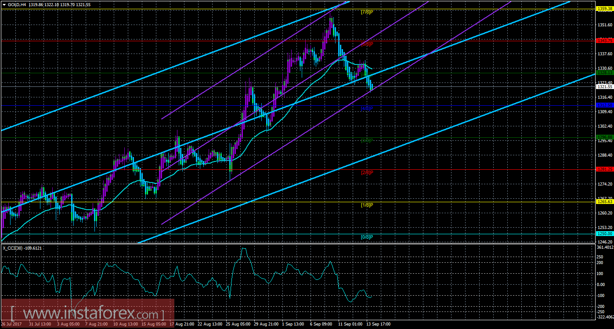Click the [7/8]P Murrey level label
Screen dimensions: 614x329
367,12
